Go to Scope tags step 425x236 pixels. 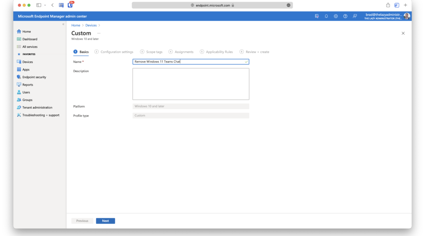[151, 52]
